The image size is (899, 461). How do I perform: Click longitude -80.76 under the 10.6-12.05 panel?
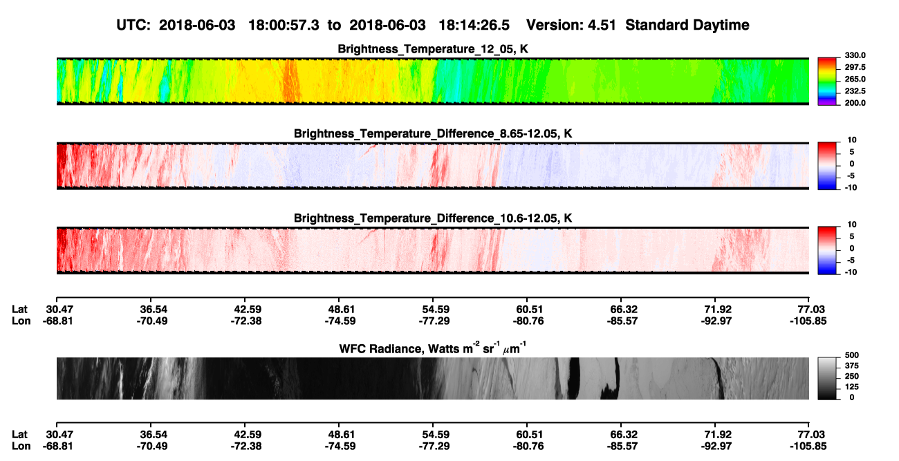tap(527, 321)
